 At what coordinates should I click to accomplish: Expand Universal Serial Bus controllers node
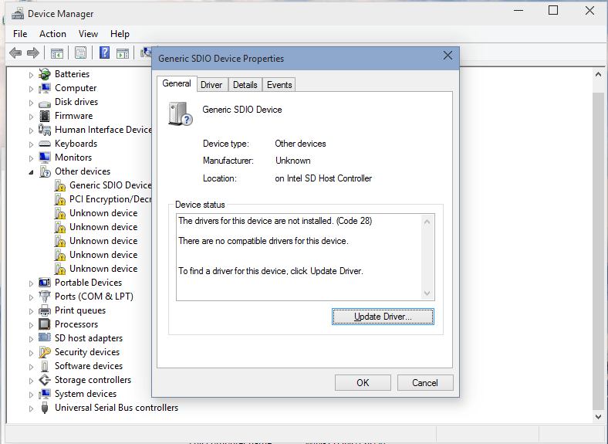[x=31, y=408]
